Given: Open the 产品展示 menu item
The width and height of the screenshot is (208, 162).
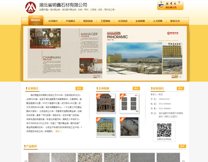Looking at the screenshot, I should click(x=71, y=21).
